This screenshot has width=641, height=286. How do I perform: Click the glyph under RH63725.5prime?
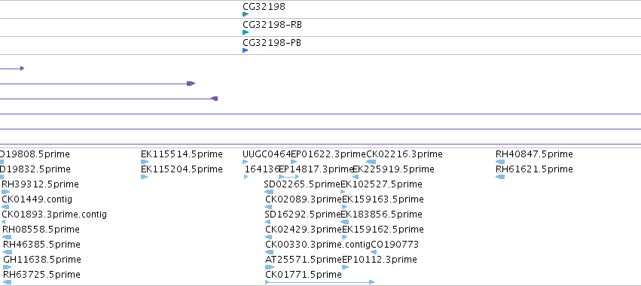(x=8, y=282)
